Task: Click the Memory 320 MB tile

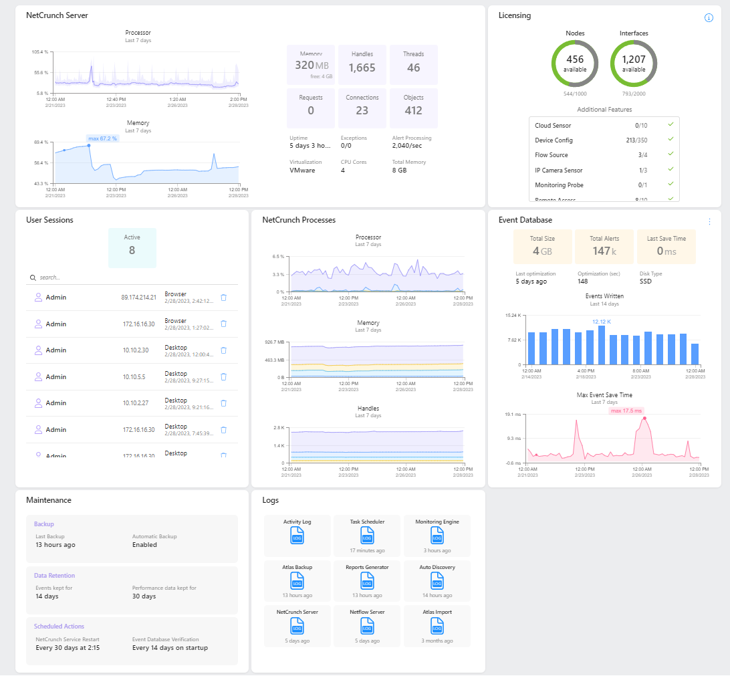Action: (x=311, y=65)
